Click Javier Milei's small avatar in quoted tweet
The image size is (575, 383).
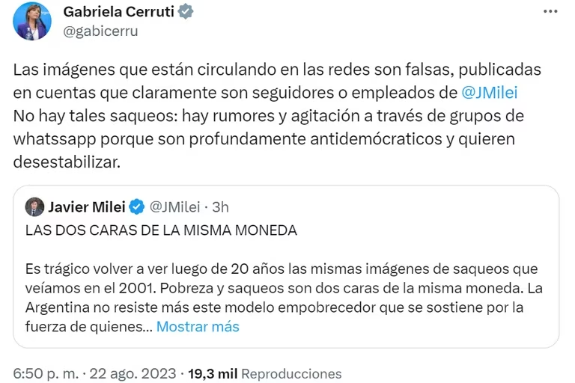tap(34, 206)
